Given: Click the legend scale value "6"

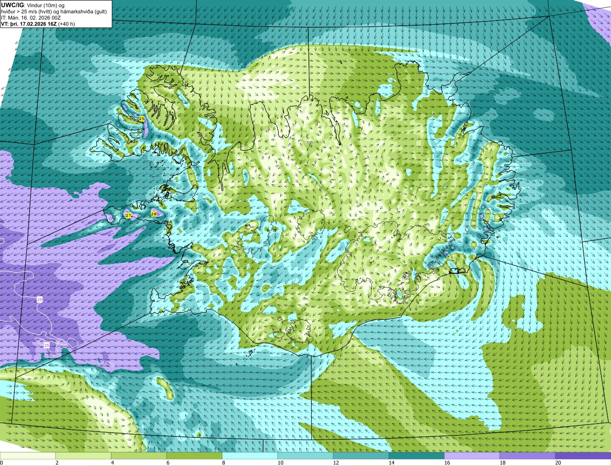Looking at the screenshot, I should [168, 463].
